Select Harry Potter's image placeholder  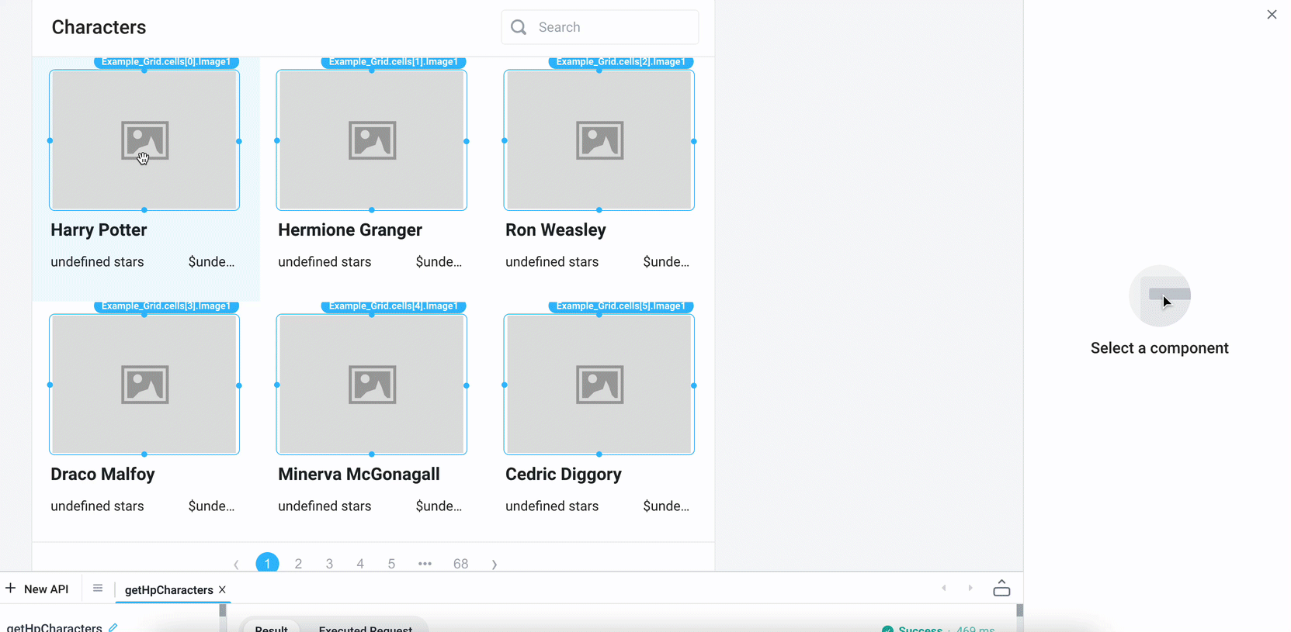(x=144, y=140)
